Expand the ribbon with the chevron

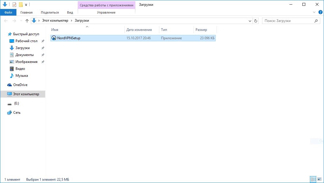[314, 12]
